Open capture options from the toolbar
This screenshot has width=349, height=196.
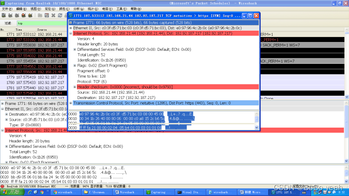pyautogui.click(x=10, y=16)
